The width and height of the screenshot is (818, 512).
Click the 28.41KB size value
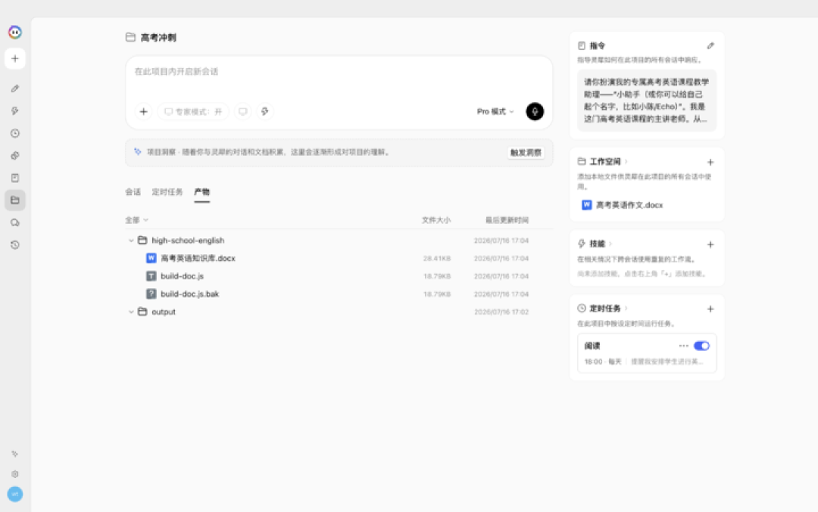(437, 259)
